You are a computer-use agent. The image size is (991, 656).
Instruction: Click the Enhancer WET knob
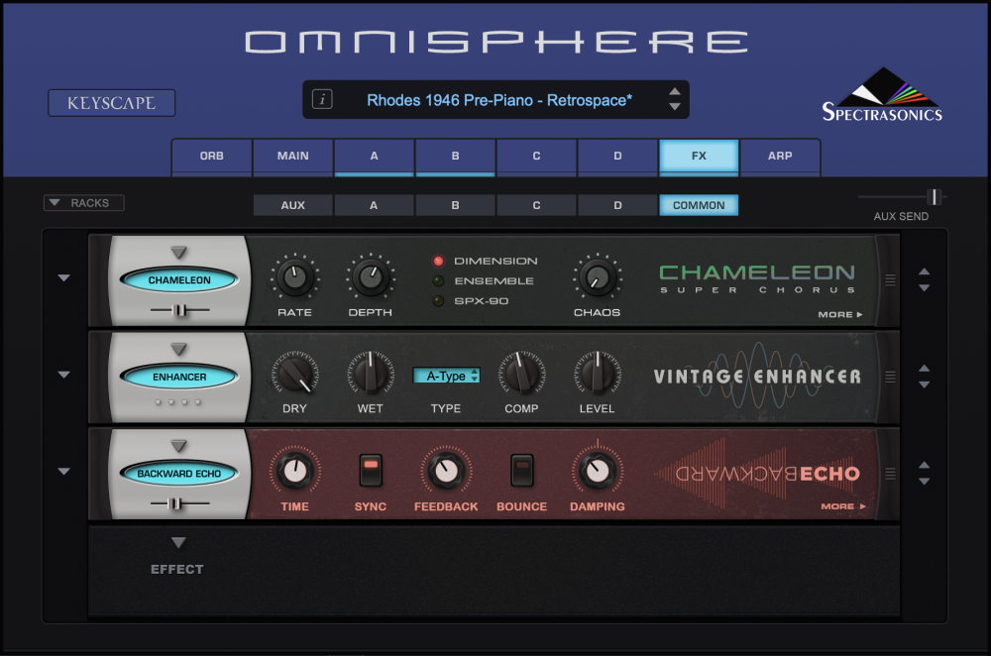[371, 374]
